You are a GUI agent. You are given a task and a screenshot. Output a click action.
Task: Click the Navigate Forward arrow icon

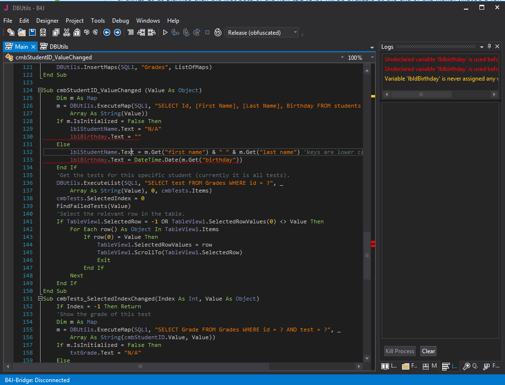(117, 33)
